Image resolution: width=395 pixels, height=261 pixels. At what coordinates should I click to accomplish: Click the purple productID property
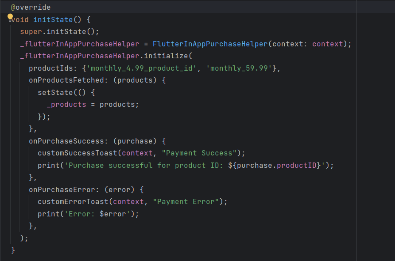297,166
